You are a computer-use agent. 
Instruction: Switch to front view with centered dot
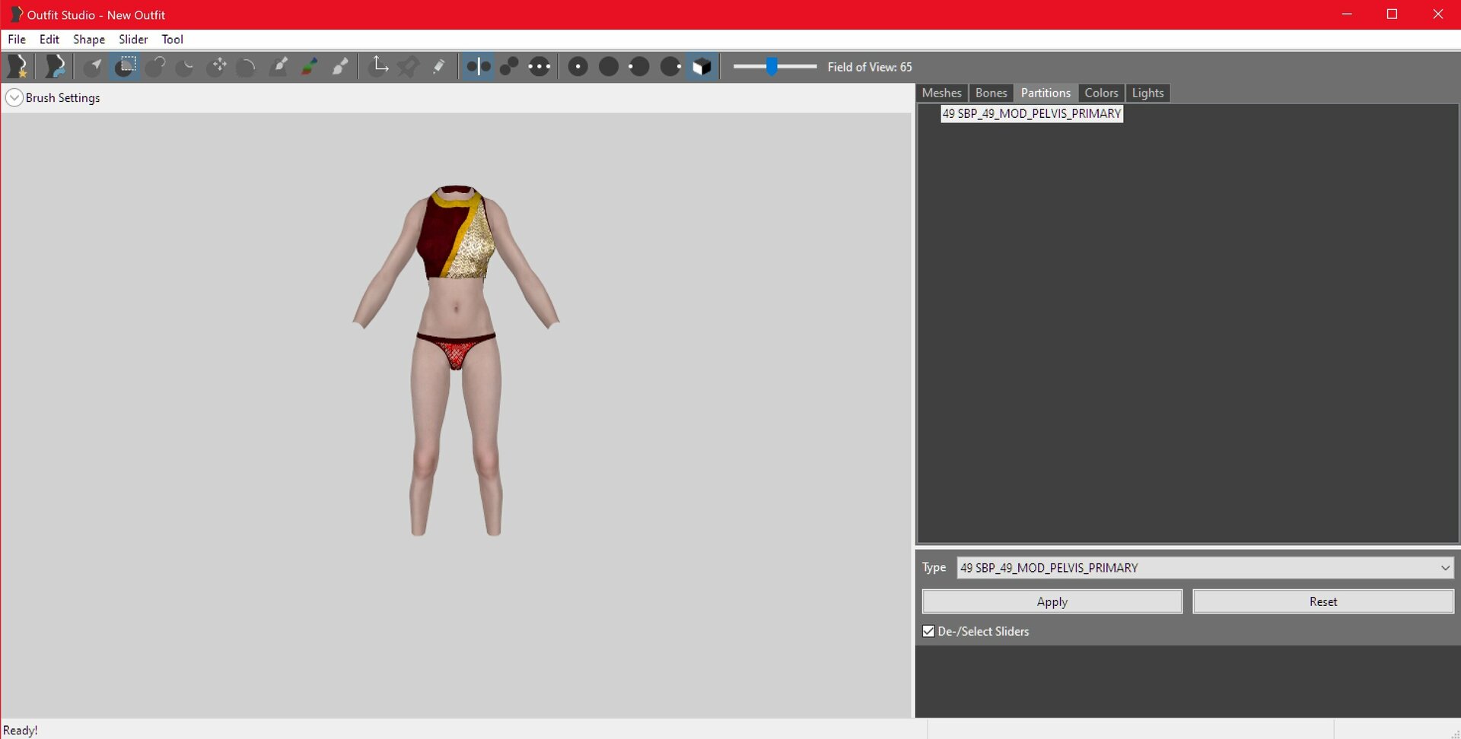578,67
